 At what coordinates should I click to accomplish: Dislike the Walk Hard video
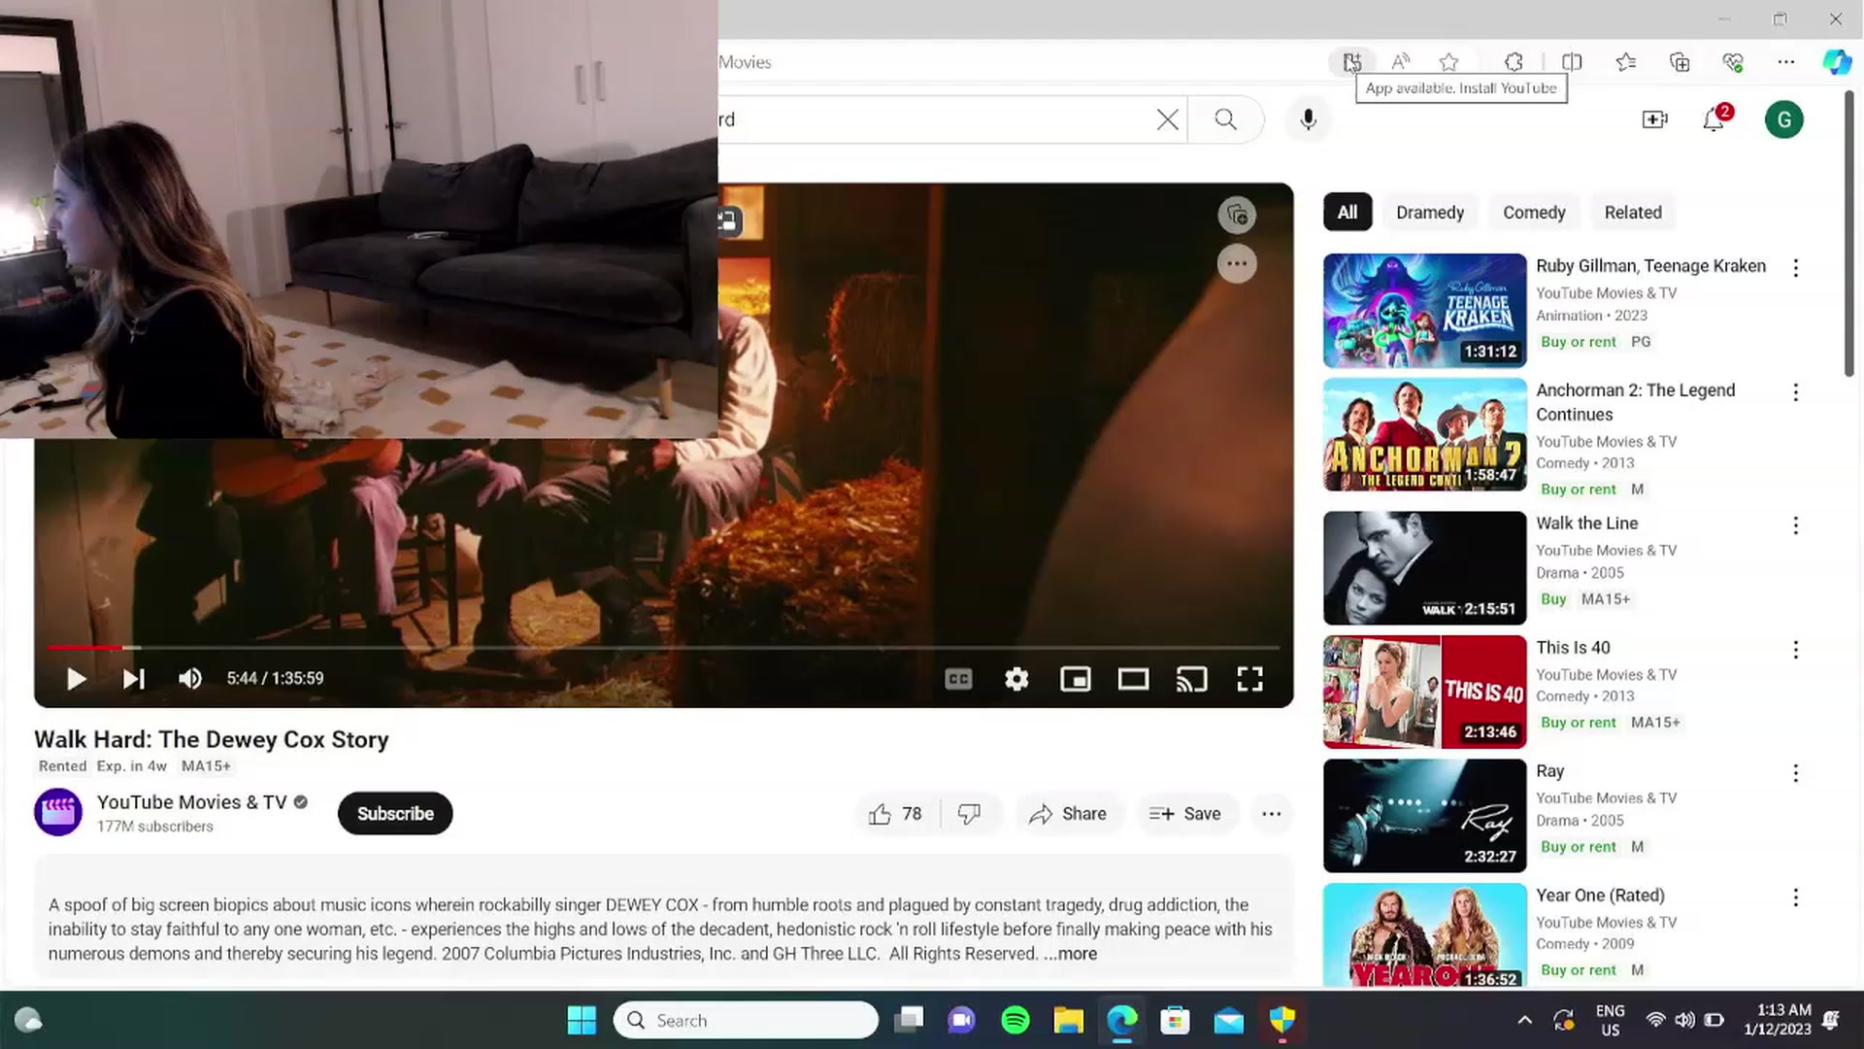pyautogui.click(x=969, y=814)
